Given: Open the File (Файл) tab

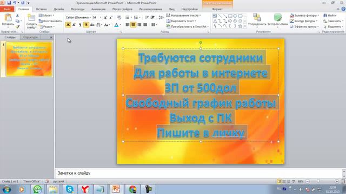Looking at the screenshot, I should click(7, 9).
